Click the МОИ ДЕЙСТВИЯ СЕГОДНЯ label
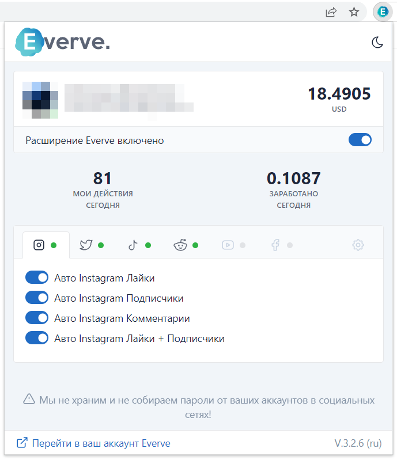Viewport: 397px width, 460px height. (x=103, y=199)
